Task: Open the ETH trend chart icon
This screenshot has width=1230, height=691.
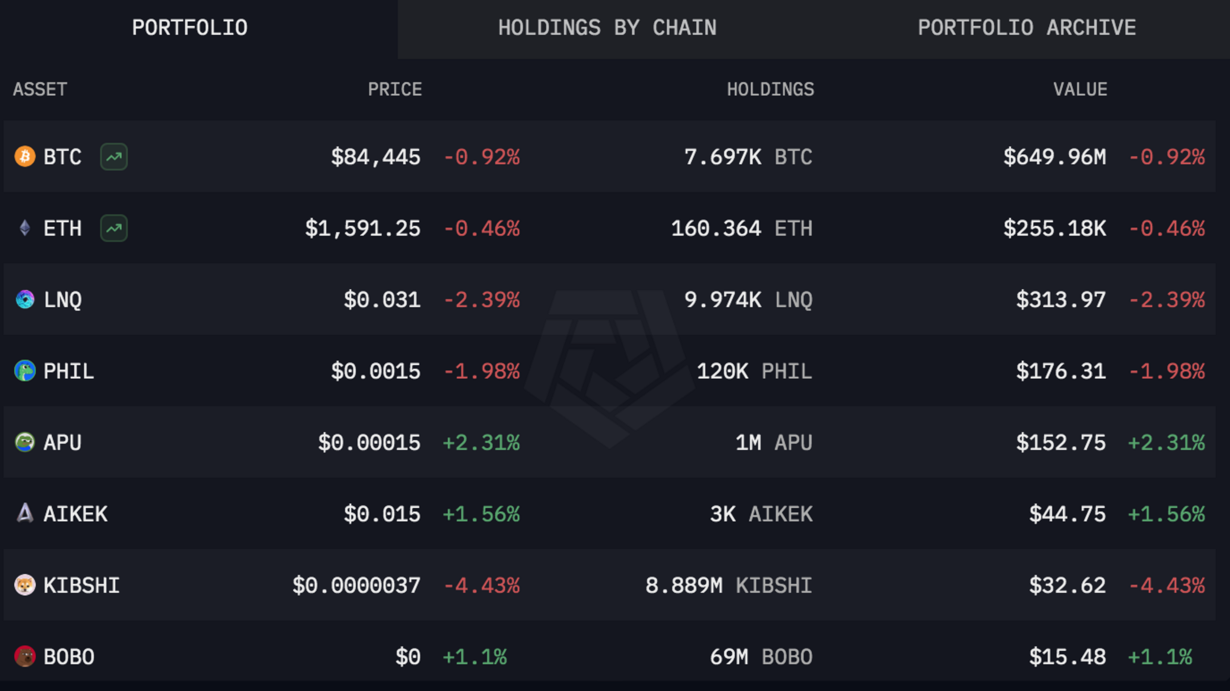Action: (x=114, y=228)
